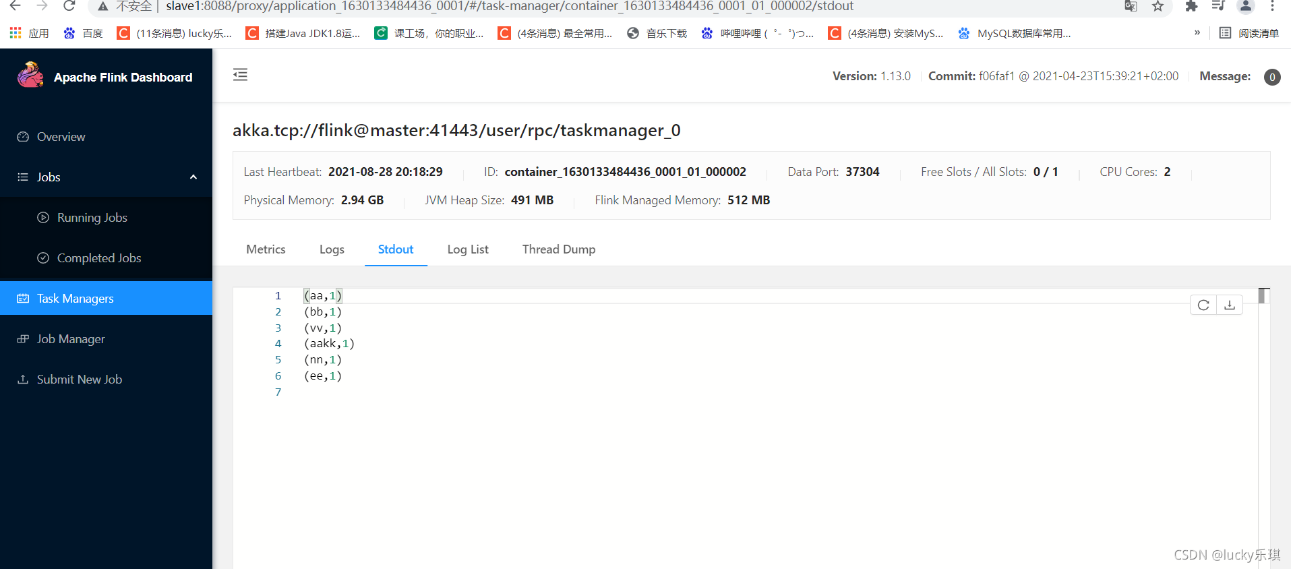The height and width of the screenshot is (569, 1291).
Task: Open the browser profile avatar
Action: [1246, 6]
